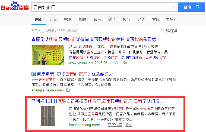The height and width of the screenshot is (132, 206).
Task: Switch to the 图片 tab
Action: [112, 19]
